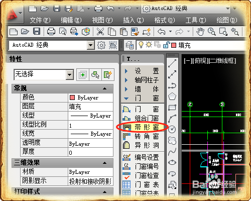Click the 异形洞 command
251x201 pixels.
tap(142, 145)
